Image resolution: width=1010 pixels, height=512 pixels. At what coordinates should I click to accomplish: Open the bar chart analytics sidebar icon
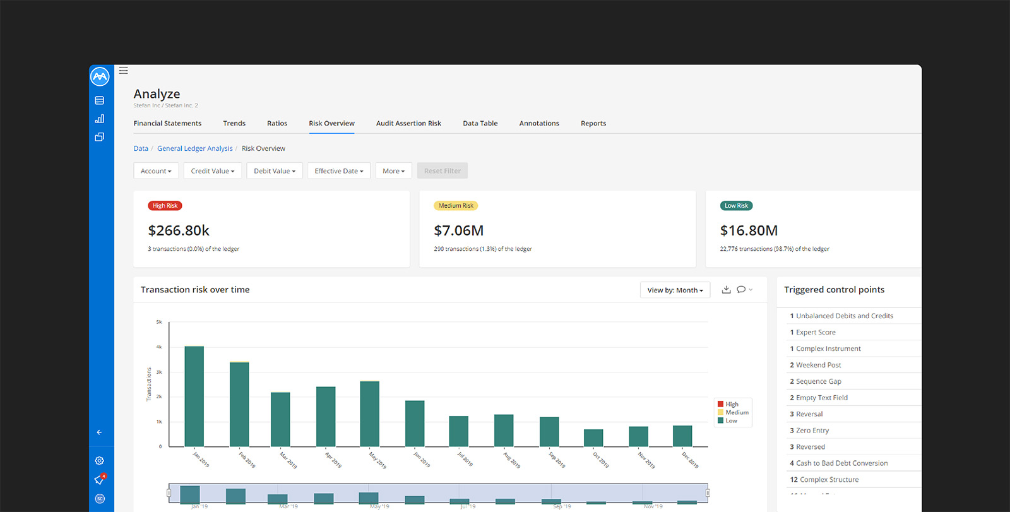(100, 119)
